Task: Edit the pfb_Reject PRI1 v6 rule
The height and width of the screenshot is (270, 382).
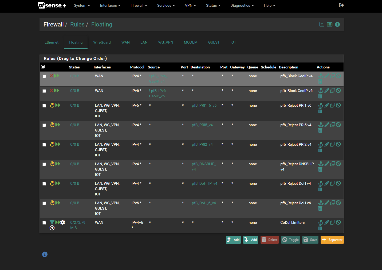Action: 327,105
